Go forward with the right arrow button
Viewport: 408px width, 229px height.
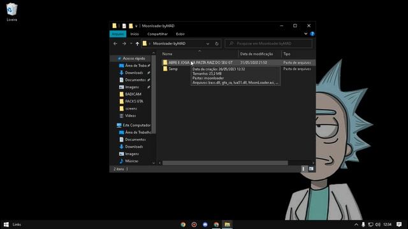[124, 44]
